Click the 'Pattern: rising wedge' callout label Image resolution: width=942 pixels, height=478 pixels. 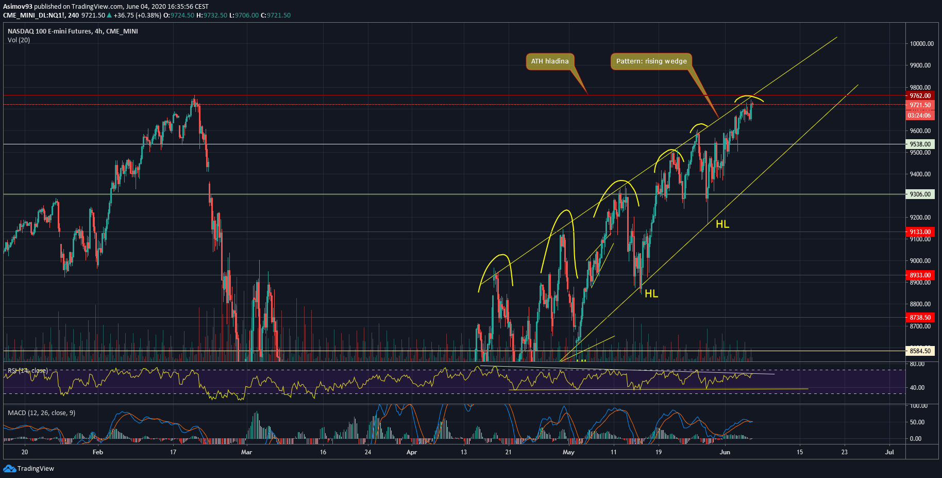coord(651,61)
